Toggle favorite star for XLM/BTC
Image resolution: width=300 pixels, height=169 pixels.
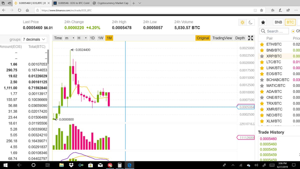(x=262, y=121)
